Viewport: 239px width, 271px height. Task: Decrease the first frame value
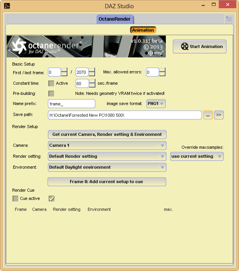[x=64, y=74]
